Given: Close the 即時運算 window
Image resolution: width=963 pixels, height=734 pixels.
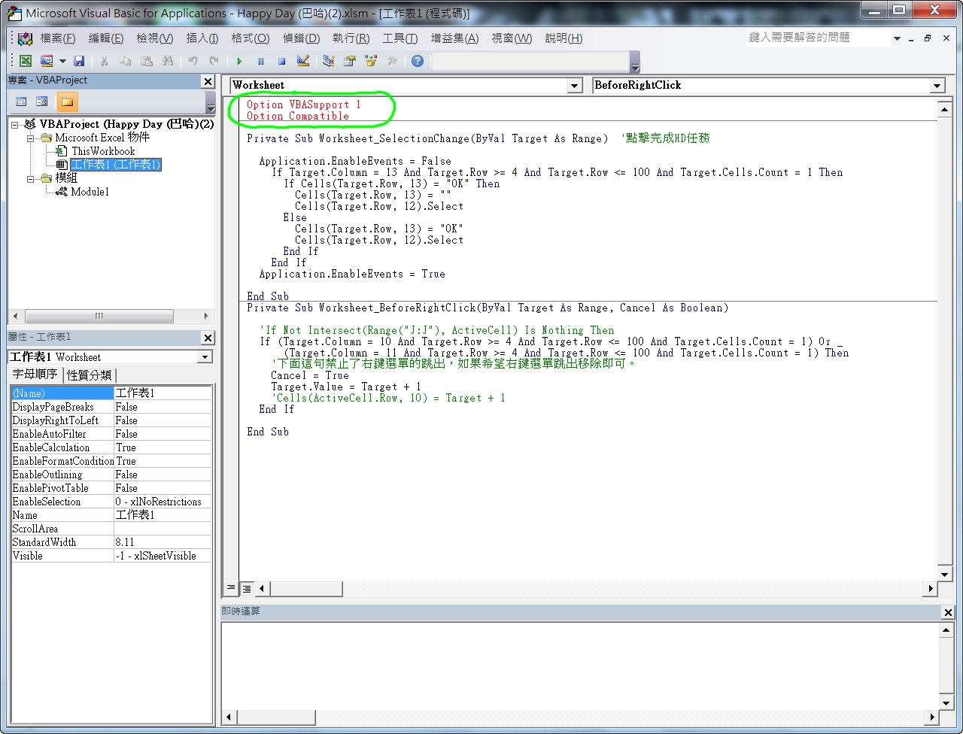Looking at the screenshot, I should [948, 612].
